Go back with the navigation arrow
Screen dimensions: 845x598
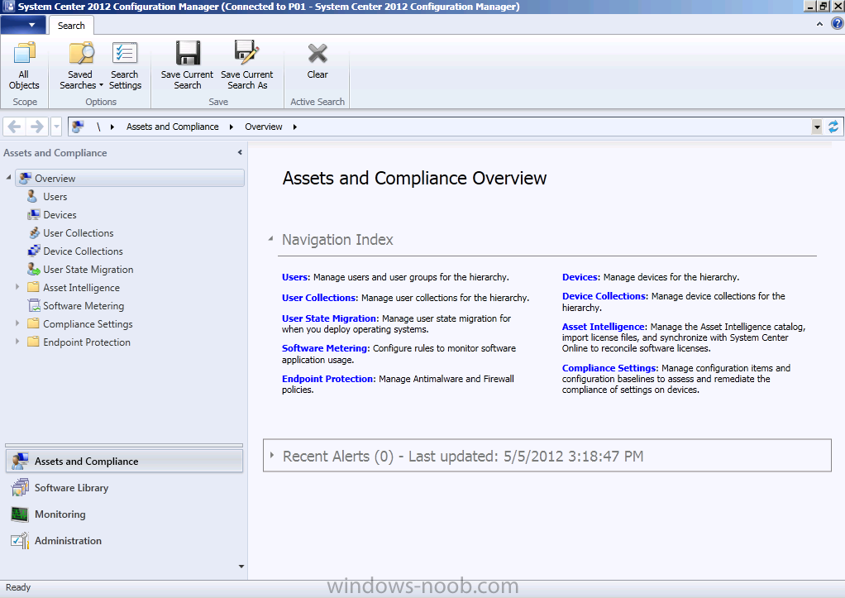tap(15, 127)
